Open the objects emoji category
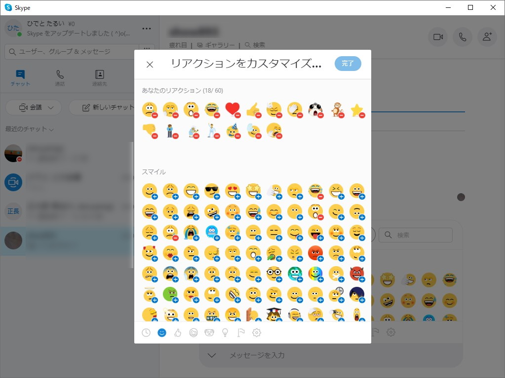The width and height of the screenshot is (505, 378). click(225, 333)
